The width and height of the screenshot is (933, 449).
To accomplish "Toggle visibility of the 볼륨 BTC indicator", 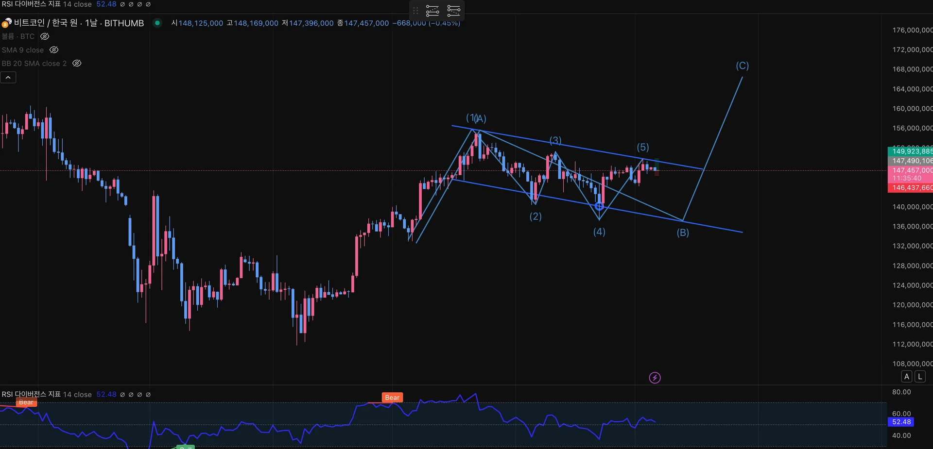I will (45, 36).
